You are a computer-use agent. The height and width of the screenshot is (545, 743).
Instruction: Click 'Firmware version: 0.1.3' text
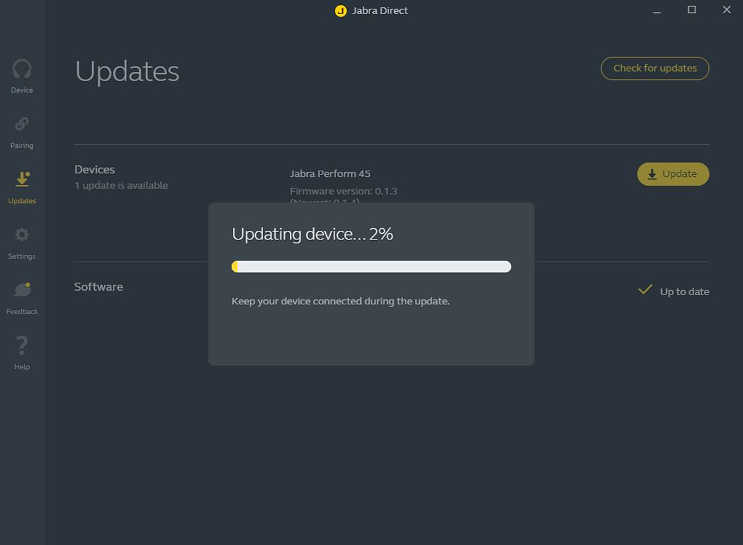click(x=344, y=191)
